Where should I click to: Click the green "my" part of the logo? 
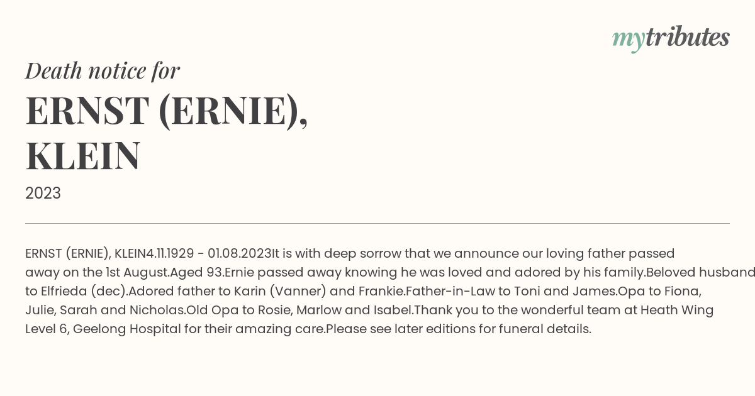click(x=629, y=40)
